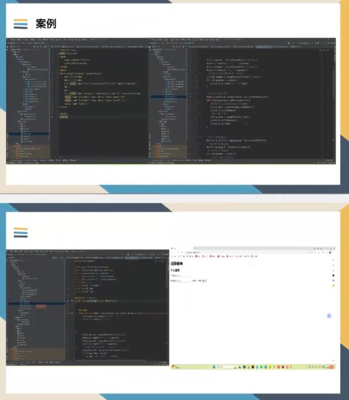Click the browser reload icon
The width and height of the screenshot is (349, 400).
[181, 253]
